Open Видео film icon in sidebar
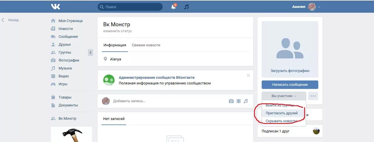Image resolution: width=374 pixels, height=142 pixels. [53, 76]
